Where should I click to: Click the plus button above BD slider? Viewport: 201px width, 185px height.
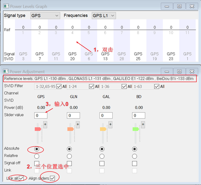tap(143, 125)
